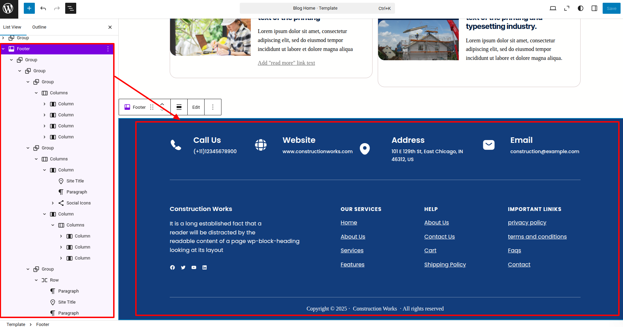Image resolution: width=623 pixels, height=327 pixels.
Task: Click the Save button
Action: [611, 8]
